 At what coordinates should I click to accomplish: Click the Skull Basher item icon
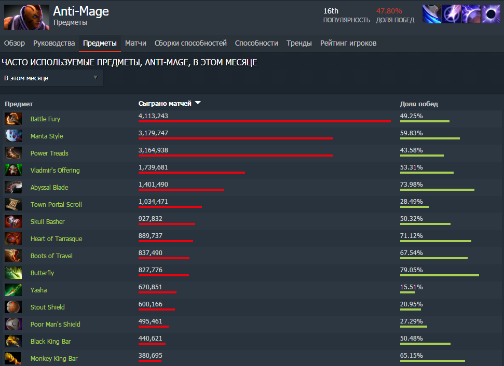pyautogui.click(x=13, y=221)
